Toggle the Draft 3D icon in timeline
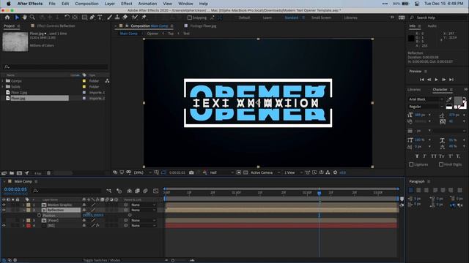This screenshot has width=469, height=263. 119,191
